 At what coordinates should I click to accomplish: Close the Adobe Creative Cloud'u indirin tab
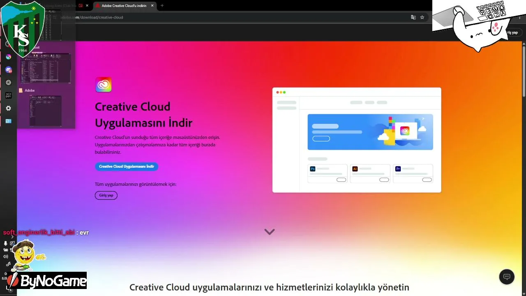click(152, 6)
